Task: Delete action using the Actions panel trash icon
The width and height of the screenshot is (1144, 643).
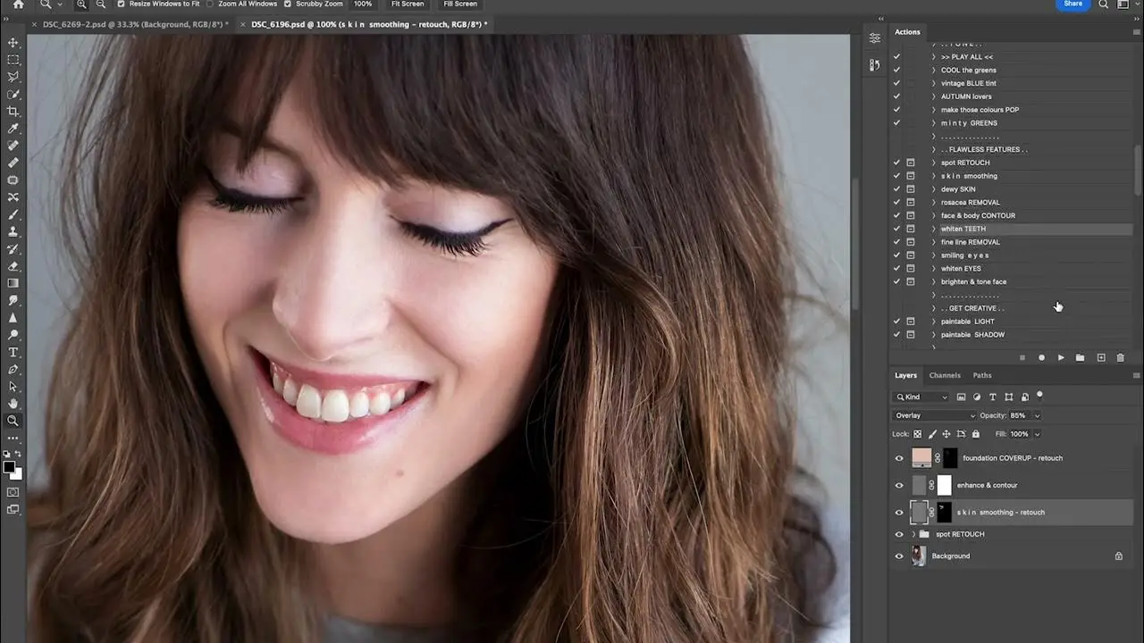Action: point(1120,358)
